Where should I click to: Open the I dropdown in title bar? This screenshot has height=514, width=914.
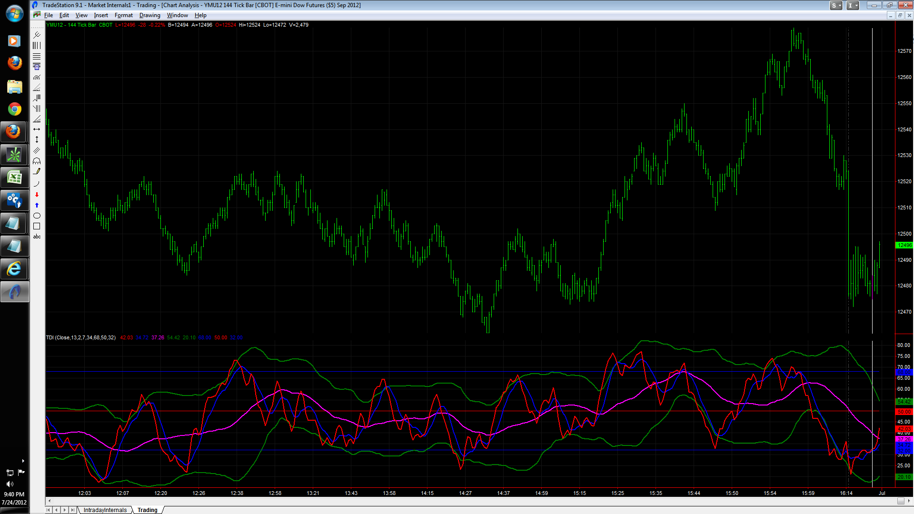tap(853, 5)
